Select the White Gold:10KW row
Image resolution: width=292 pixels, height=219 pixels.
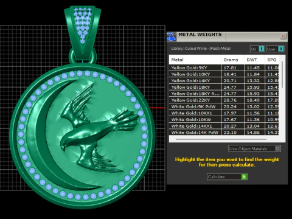224,120
